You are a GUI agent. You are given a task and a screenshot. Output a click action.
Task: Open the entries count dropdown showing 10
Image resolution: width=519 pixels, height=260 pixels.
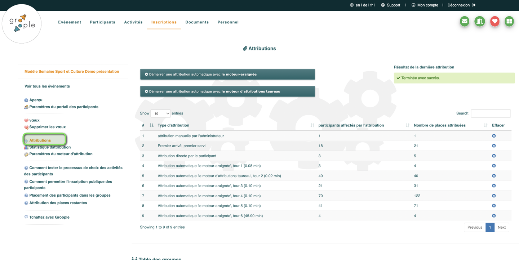pos(160,113)
